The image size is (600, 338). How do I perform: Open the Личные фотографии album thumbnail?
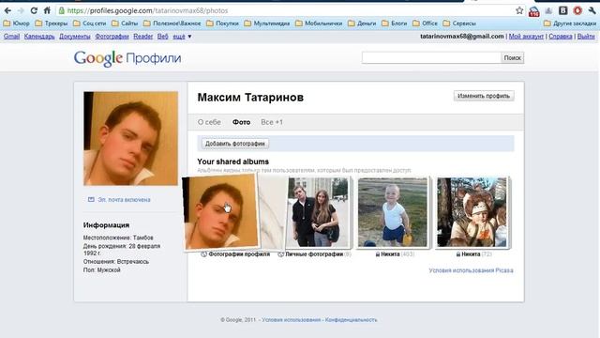click(x=318, y=212)
